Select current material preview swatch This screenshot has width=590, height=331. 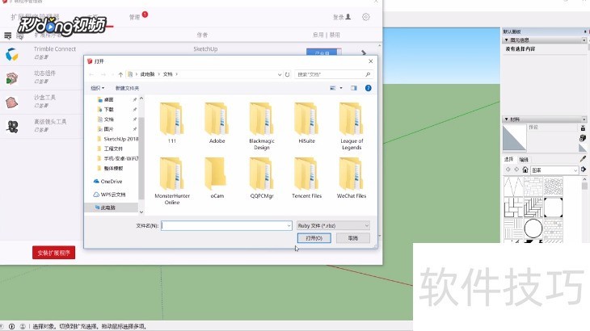pos(514,138)
